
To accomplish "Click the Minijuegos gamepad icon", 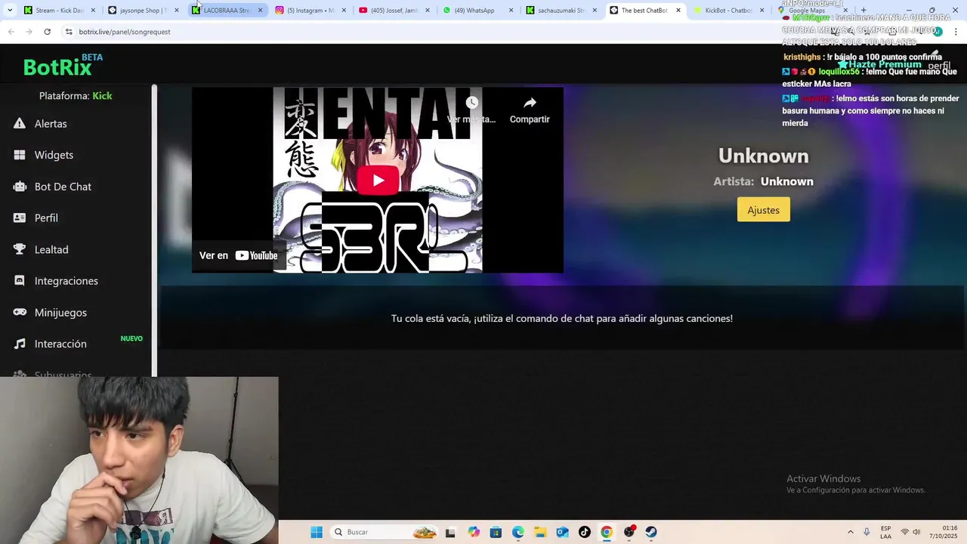I will coord(20,312).
